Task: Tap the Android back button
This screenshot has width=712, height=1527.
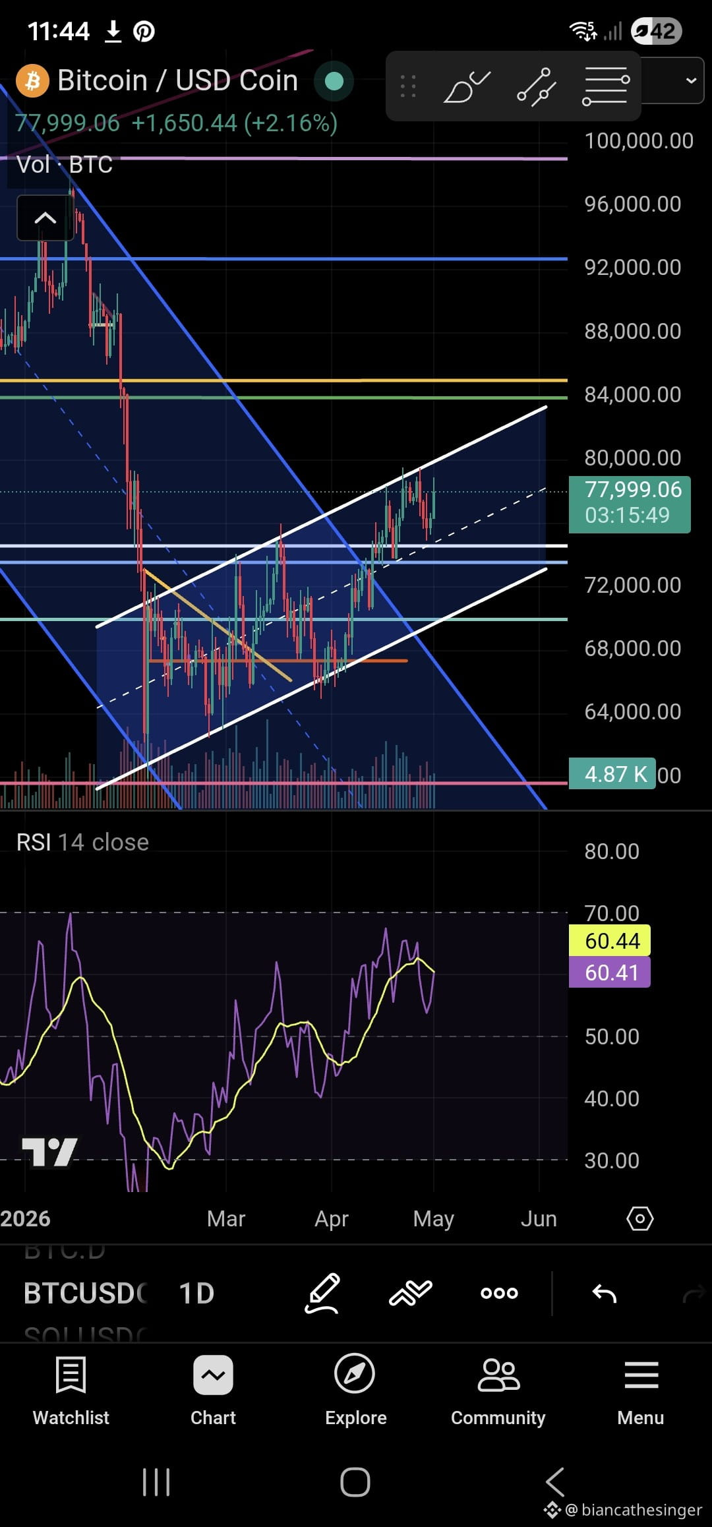Action: pos(555,1483)
